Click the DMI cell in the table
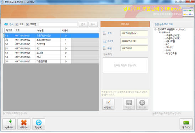 pyautogui.click(x=48, y=57)
